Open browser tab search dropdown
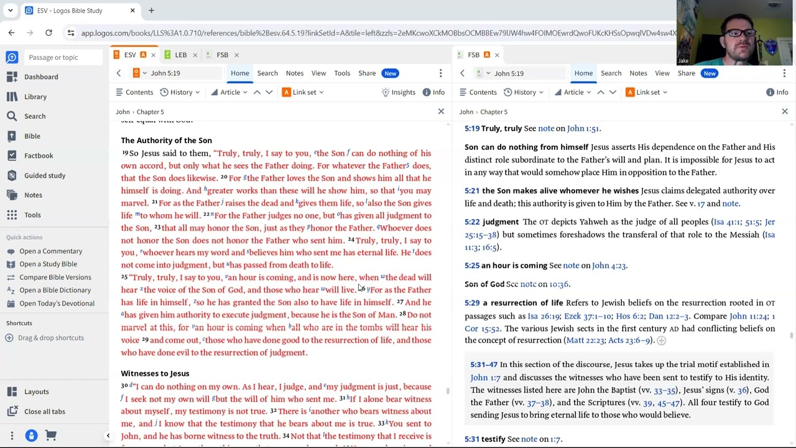The height and width of the screenshot is (448, 796). coord(10,11)
